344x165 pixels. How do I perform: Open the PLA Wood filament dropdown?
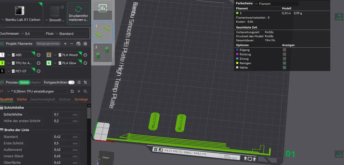tap(67, 55)
